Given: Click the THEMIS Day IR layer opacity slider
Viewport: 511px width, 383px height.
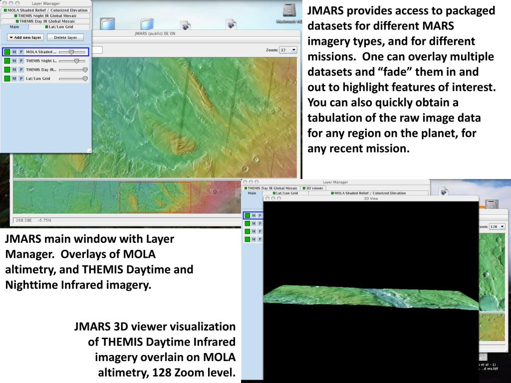Looking at the screenshot, I should coord(73,70).
